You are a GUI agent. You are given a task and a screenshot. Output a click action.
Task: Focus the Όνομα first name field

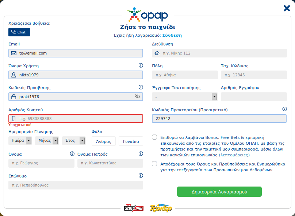pos(41,163)
